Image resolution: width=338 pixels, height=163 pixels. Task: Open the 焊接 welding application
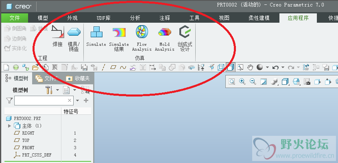click(58, 36)
